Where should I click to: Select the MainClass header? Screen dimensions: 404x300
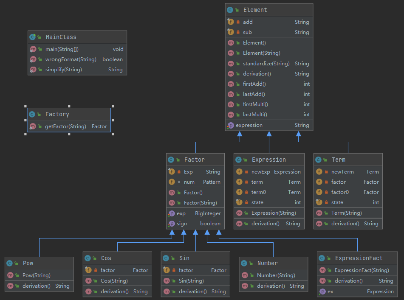pyautogui.click(x=77, y=37)
